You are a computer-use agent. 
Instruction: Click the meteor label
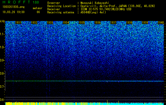pos(37,8)
